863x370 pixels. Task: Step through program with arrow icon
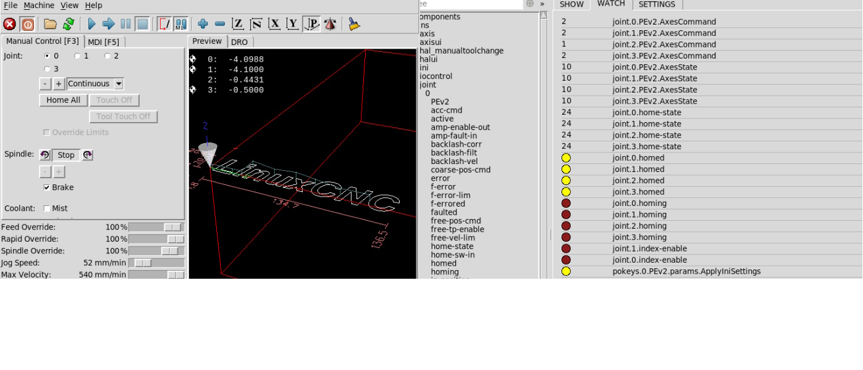[x=109, y=24]
